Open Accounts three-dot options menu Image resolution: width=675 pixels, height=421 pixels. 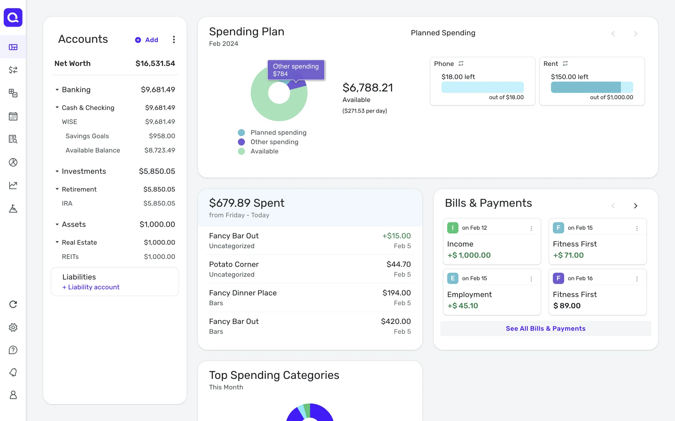tap(174, 40)
